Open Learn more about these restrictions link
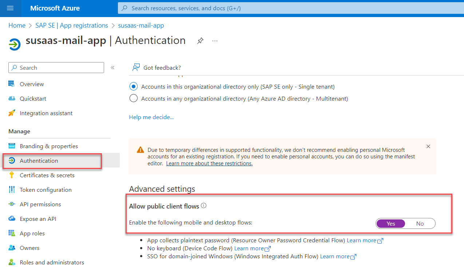 209,163
